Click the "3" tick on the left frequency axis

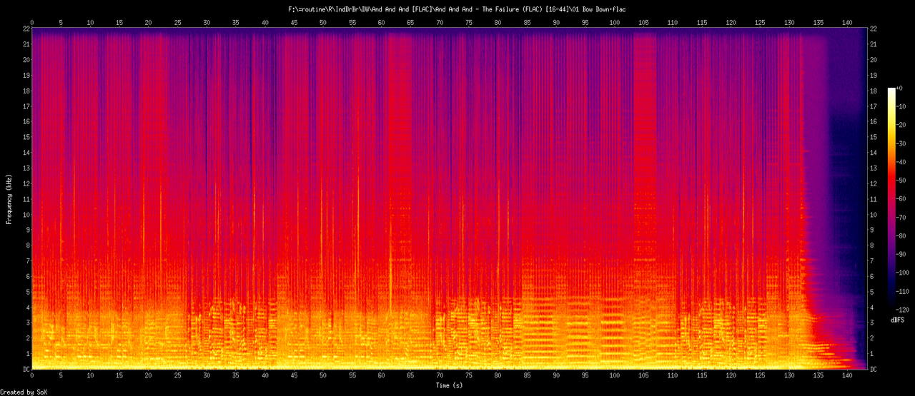point(27,323)
